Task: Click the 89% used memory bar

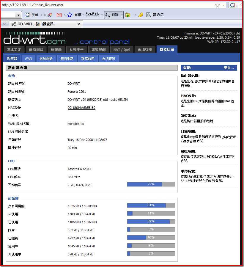Action: coord(151,222)
